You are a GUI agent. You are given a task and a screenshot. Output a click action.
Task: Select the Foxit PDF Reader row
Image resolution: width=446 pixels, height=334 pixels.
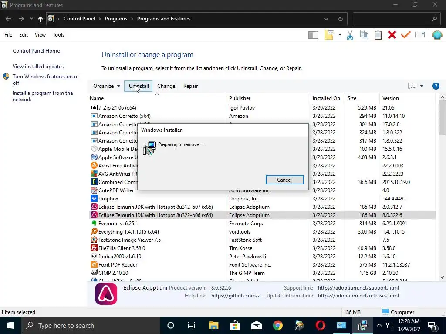262,264
